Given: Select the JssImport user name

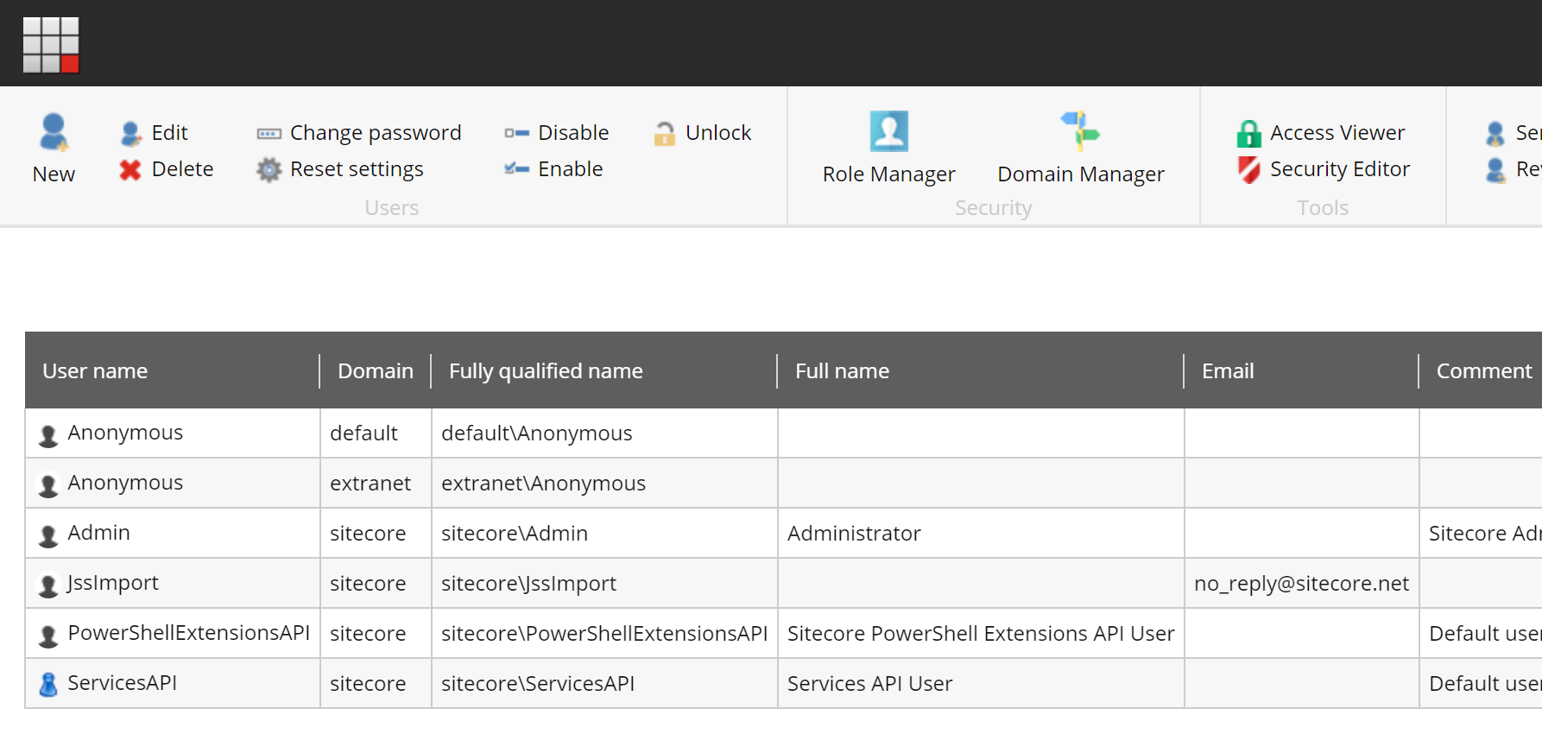Looking at the screenshot, I should pos(113,584).
